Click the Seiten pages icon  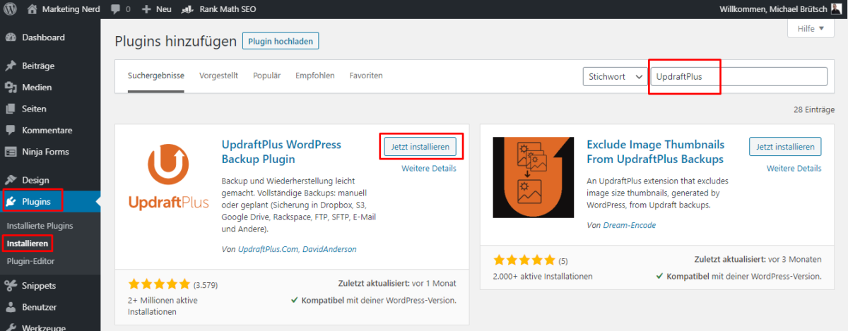(11, 109)
